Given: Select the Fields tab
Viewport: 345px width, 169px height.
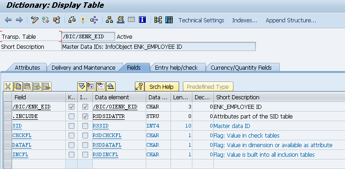Looking at the screenshot, I should pyautogui.click(x=134, y=67).
